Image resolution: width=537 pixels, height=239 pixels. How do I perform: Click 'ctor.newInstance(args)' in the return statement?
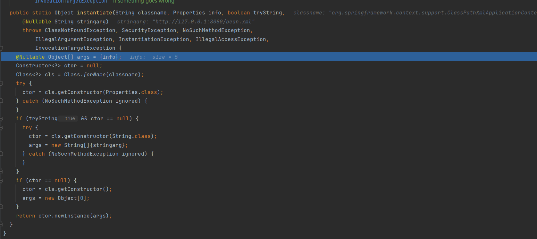click(x=73, y=216)
